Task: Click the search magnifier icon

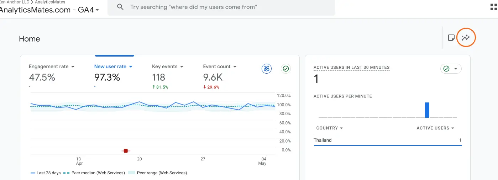Action: click(x=120, y=7)
